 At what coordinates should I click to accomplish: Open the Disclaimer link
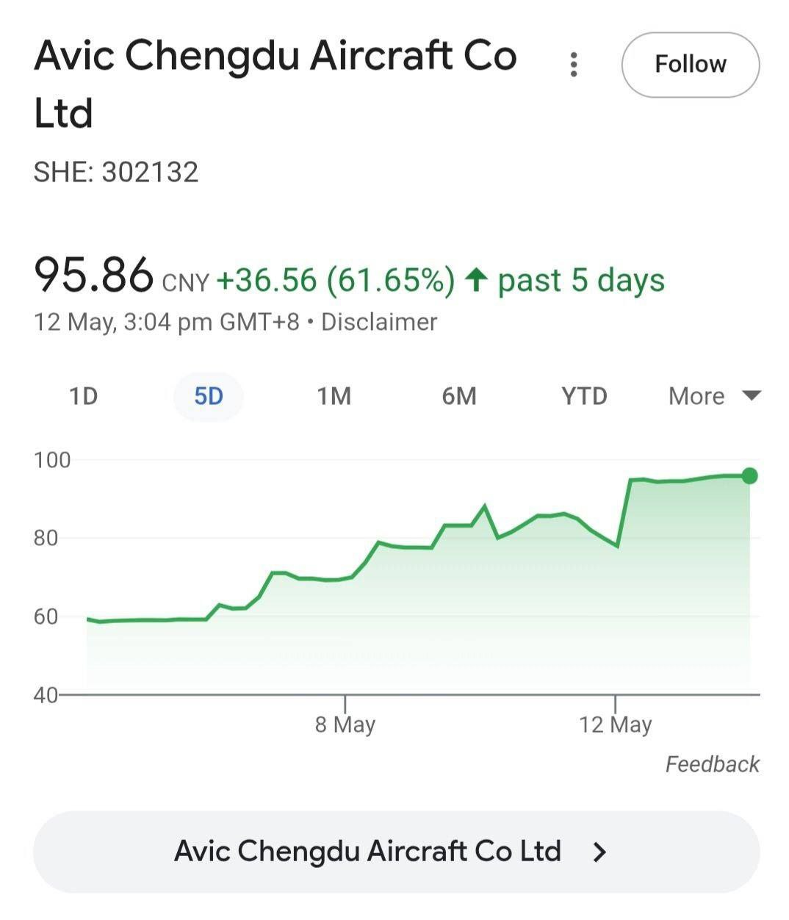click(379, 323)
